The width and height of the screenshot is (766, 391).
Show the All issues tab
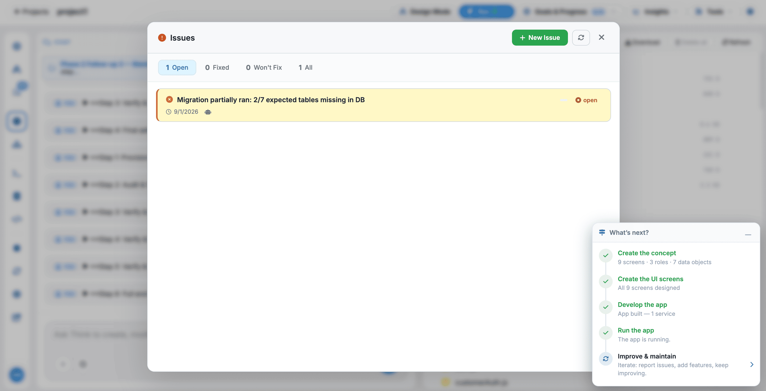(x=306, y=68)
